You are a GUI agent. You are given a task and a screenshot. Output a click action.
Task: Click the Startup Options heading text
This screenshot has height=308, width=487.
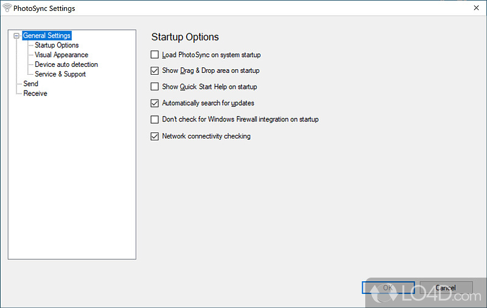pos(185,37)
